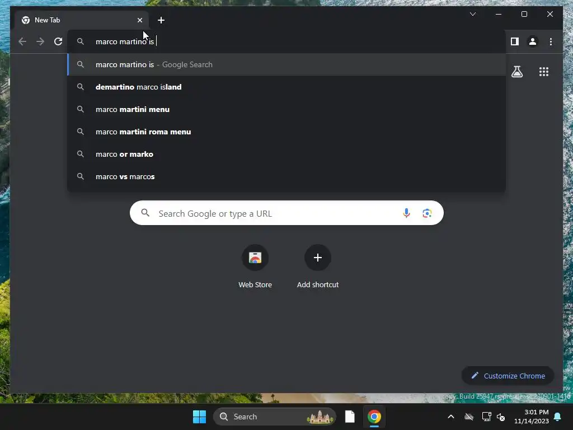Open Customize Chrome button
Screen dimensions: 573x430
508,376
